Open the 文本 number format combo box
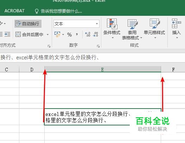Image resolution: width=185 pixels, height=143 pixels. 76,24
